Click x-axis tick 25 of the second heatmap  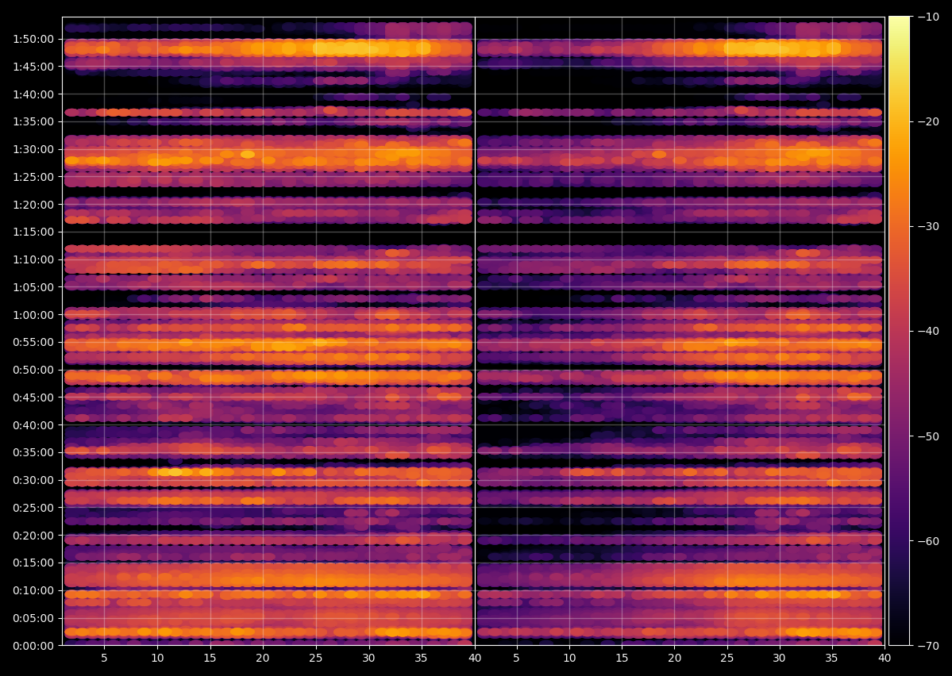pos(727,658)
